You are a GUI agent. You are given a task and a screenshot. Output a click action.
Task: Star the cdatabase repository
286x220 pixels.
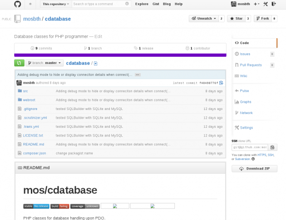tap(236, 19)
